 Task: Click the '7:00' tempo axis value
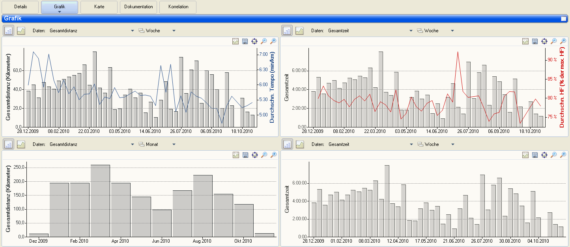point(264,54)
